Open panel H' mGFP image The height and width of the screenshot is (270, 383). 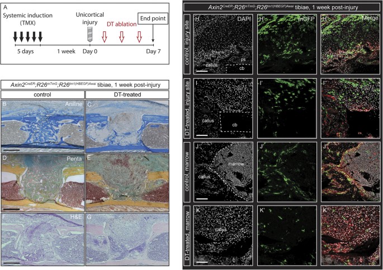(x=287, y=44)
